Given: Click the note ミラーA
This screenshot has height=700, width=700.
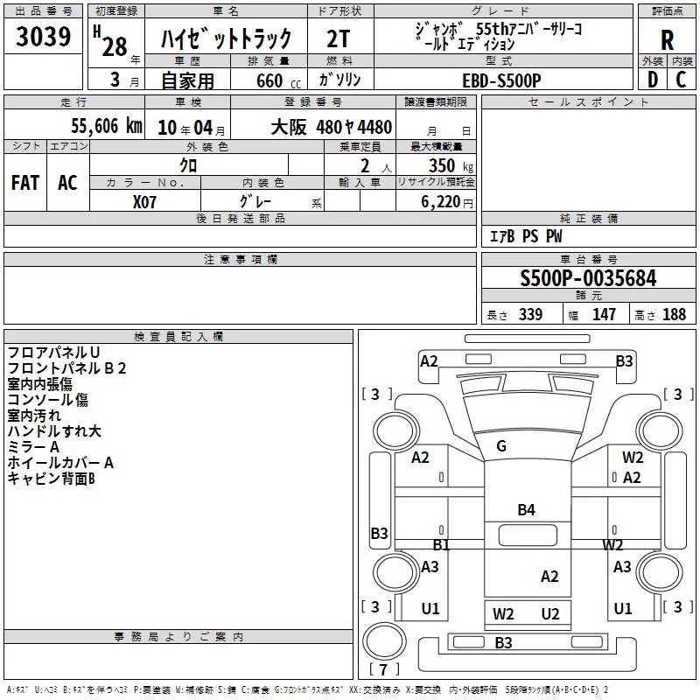Looking at the screenshot, I should point(33,447).
